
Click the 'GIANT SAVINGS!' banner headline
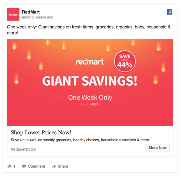90,81
